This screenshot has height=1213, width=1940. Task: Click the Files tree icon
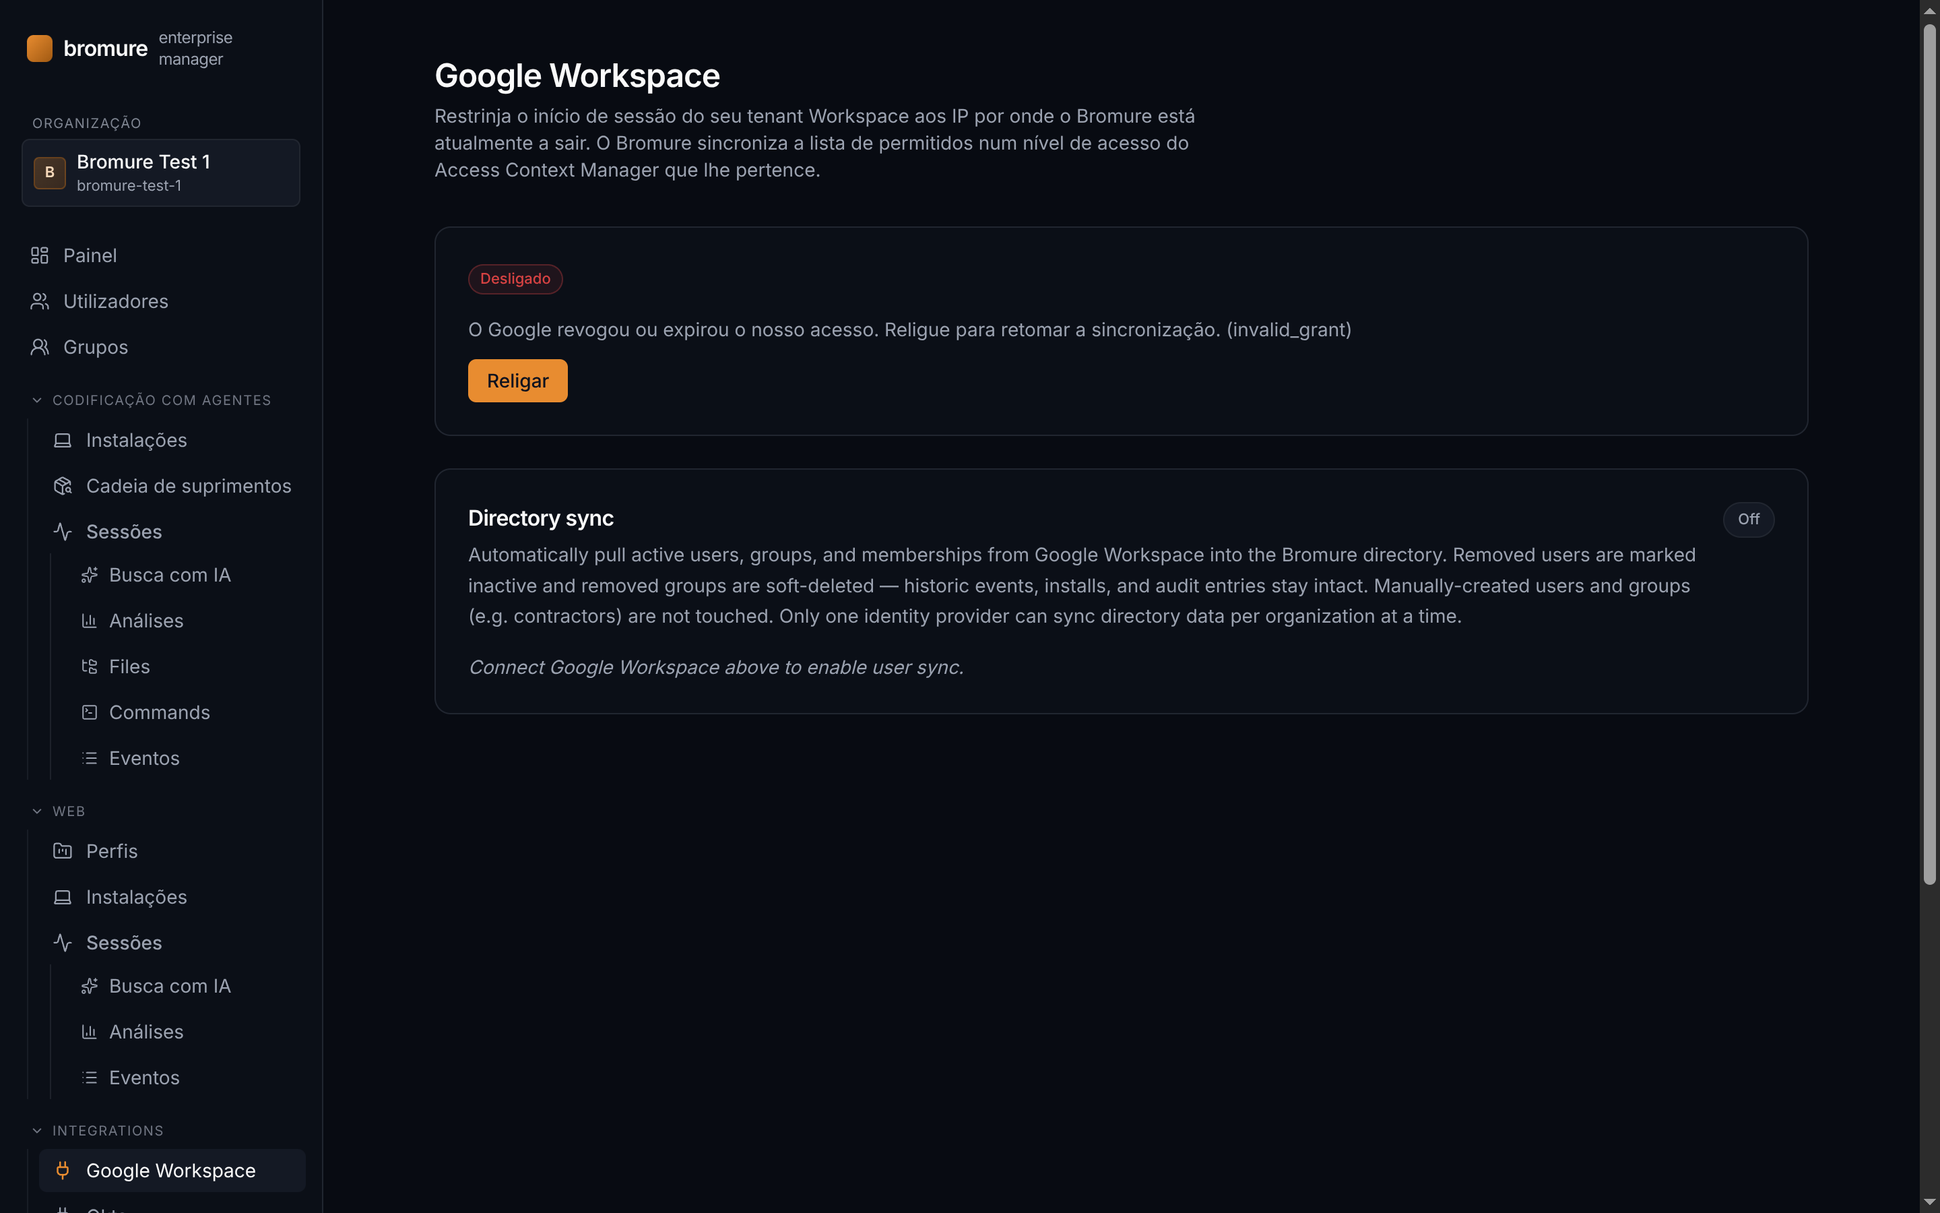tap(89, 666)
